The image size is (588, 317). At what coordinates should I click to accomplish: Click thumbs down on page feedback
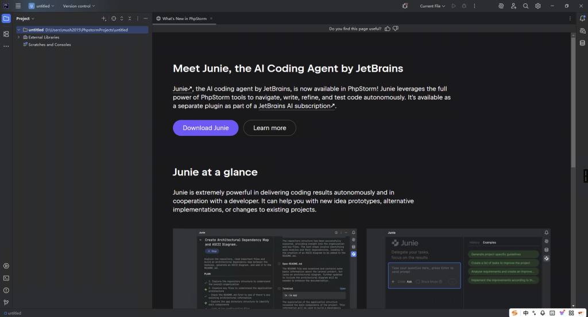[396, 29]
